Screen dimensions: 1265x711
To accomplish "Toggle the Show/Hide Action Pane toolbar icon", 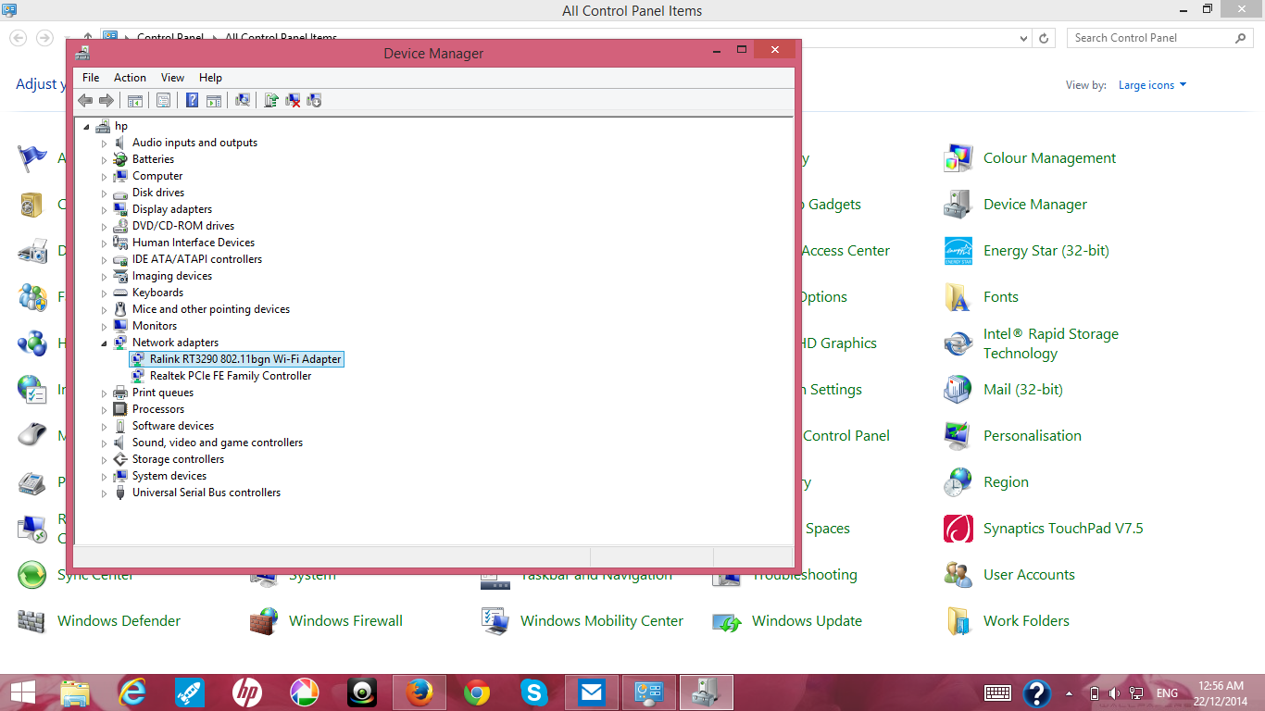I will 214,100.
